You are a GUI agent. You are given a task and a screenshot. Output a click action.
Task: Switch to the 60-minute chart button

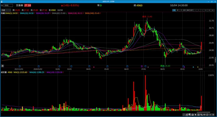point(213,10)
